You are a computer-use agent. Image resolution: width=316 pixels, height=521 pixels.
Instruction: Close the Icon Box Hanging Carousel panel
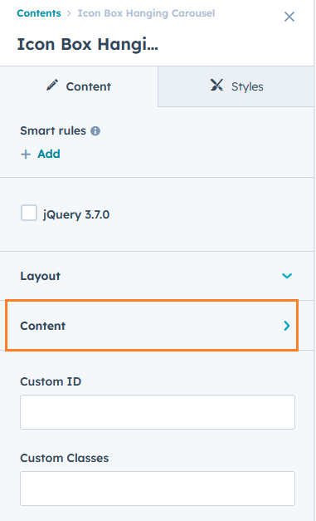[x=289, y=17]
